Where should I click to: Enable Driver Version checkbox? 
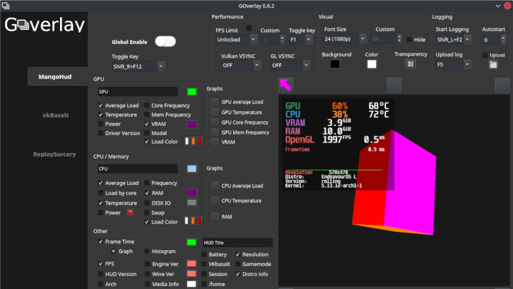(100, 133)
